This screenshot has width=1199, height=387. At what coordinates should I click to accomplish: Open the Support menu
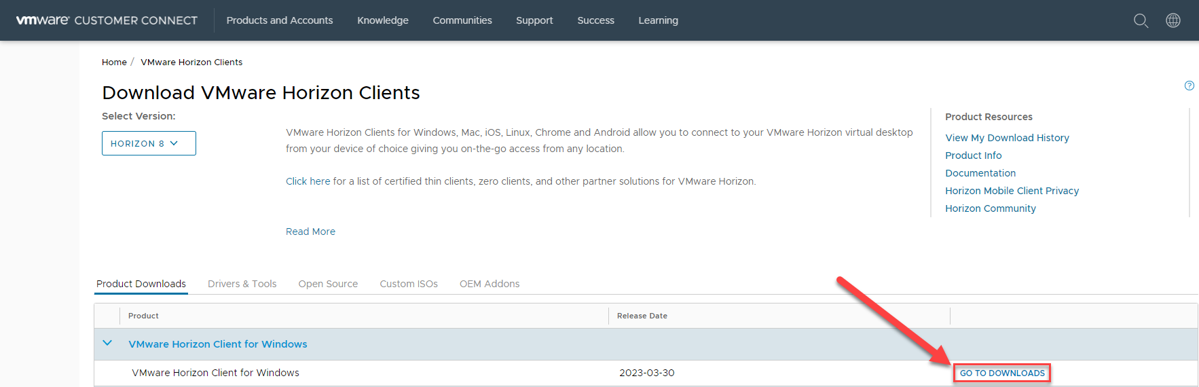pos(534,20)
